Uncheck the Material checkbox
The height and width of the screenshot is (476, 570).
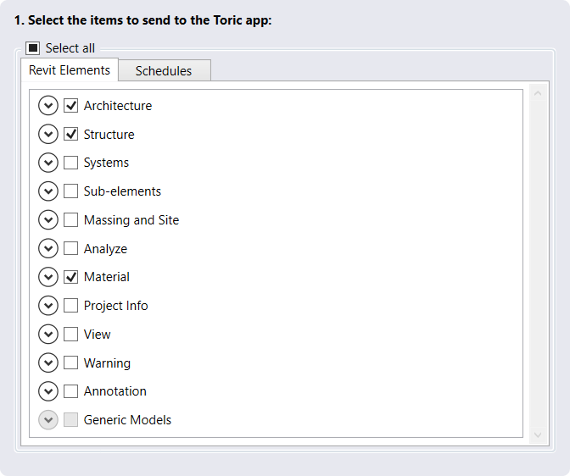click(71, 277)
